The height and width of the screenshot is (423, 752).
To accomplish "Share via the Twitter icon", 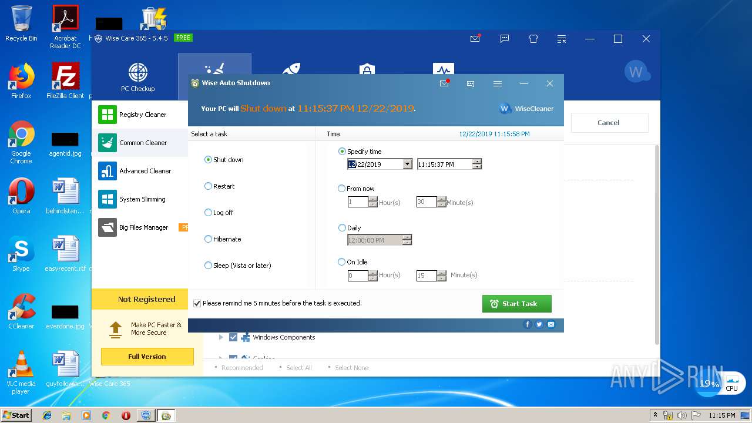I will click(539, 324).
